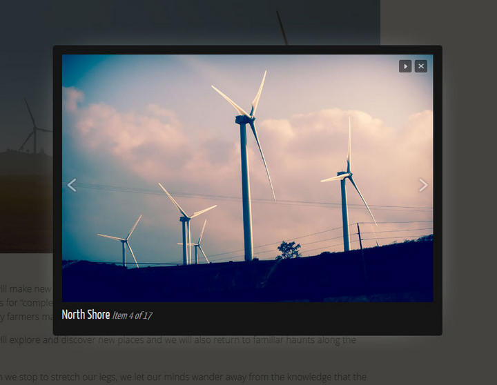Click the leftmost small turbine in the photo
The width and height of the screenshot is (497, 385).
[x=124, y=250]
